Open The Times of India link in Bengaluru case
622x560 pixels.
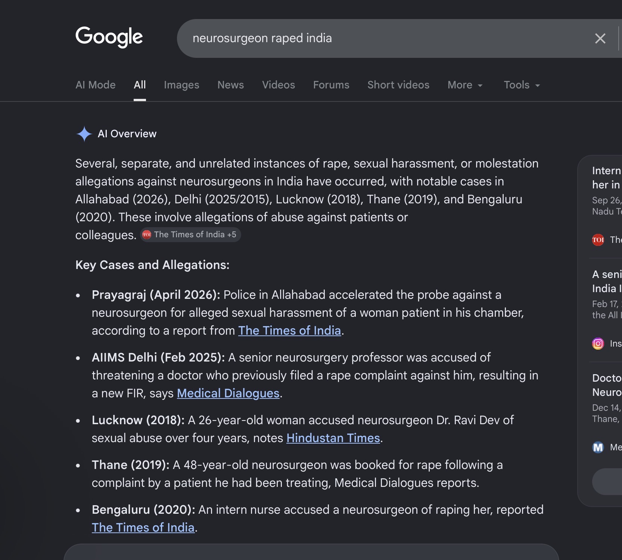(x=143, y=528)
